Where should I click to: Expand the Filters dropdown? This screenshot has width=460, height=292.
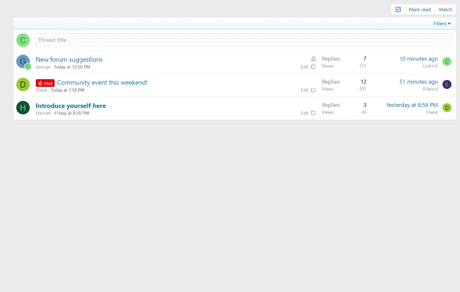coord(442,24)
